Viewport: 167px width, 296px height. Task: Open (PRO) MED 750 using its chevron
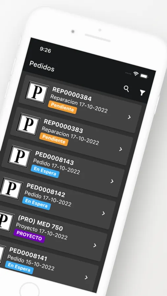pyautogui.click(x=95, y=245)
